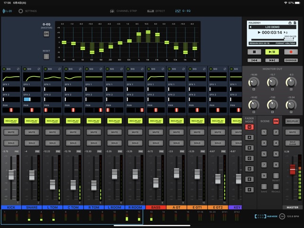The width and height of the screenshot is (304, 228).
Task: Click the Play/Pause transport button
Action: 272,52
